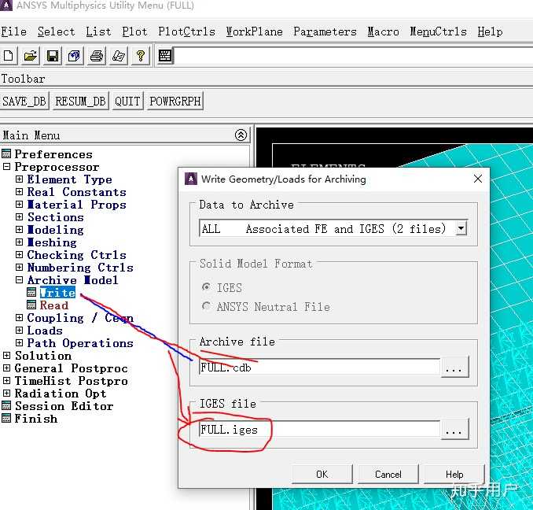Select TimeHist Postpro in the tree
Image resolution: width=533 pixels, height=510 pixels.
point(71,380)
